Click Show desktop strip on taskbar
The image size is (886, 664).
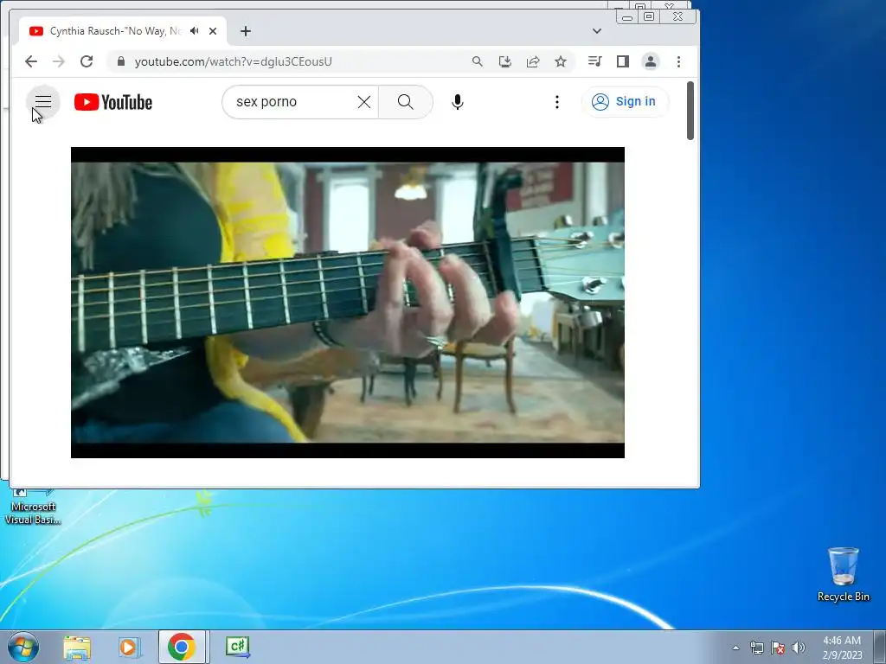pos(880,647)
